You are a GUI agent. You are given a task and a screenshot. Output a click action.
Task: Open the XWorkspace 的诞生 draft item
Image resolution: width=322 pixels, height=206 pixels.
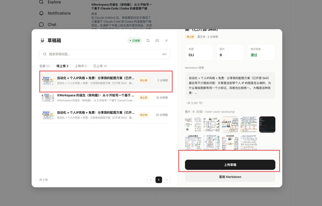105,98
